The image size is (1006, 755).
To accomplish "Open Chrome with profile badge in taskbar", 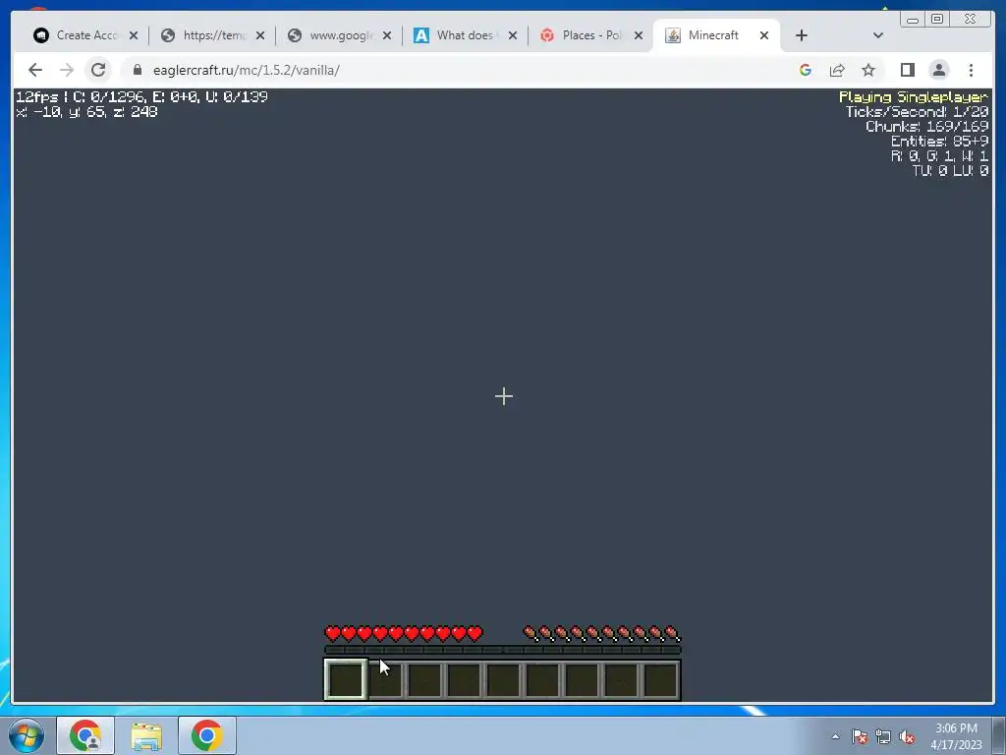I will (x=85, y=735).
